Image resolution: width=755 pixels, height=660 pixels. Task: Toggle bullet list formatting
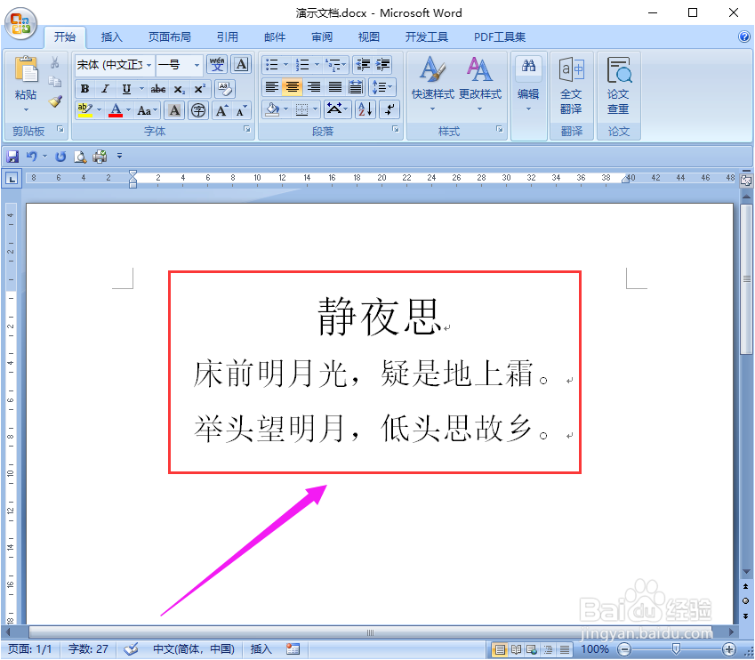274,64
